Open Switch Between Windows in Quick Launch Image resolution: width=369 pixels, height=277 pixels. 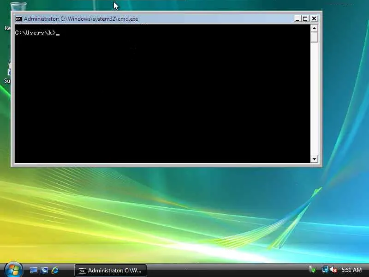pyautogui.click(x=44, y=270)
